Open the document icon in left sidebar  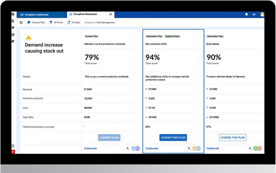pos(13,21)
